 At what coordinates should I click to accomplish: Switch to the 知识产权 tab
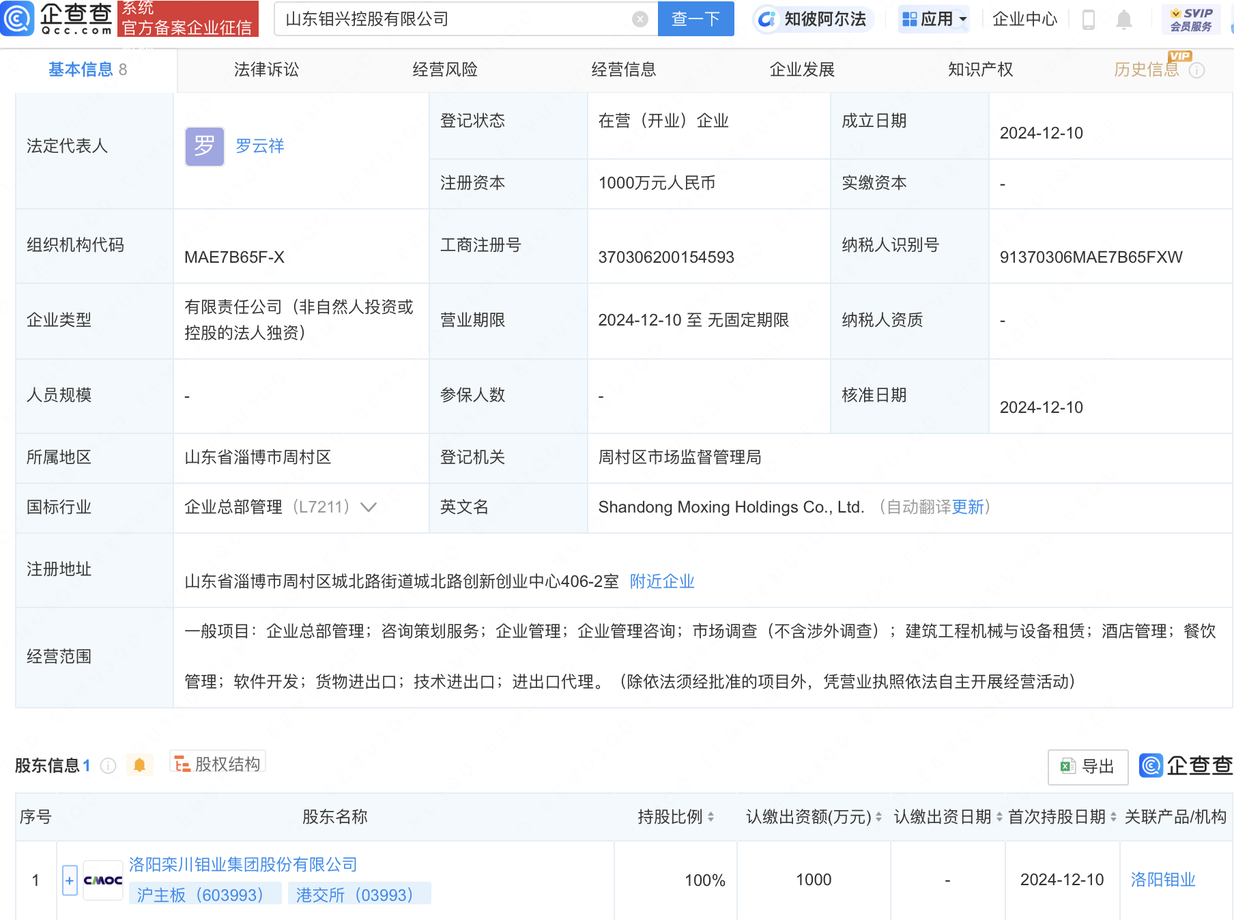(981, 70)
